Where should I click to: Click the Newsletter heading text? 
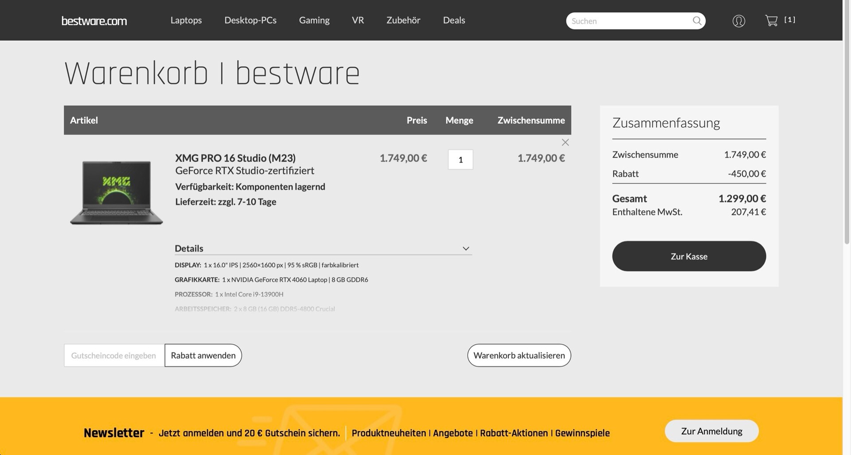coord(114,433)
